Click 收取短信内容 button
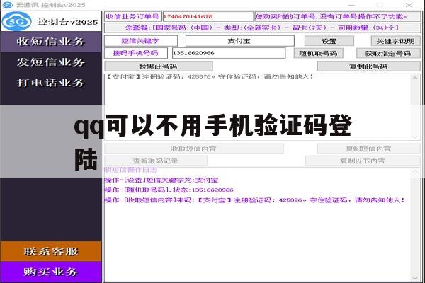425x283 pixels. (x=193, y=149)
